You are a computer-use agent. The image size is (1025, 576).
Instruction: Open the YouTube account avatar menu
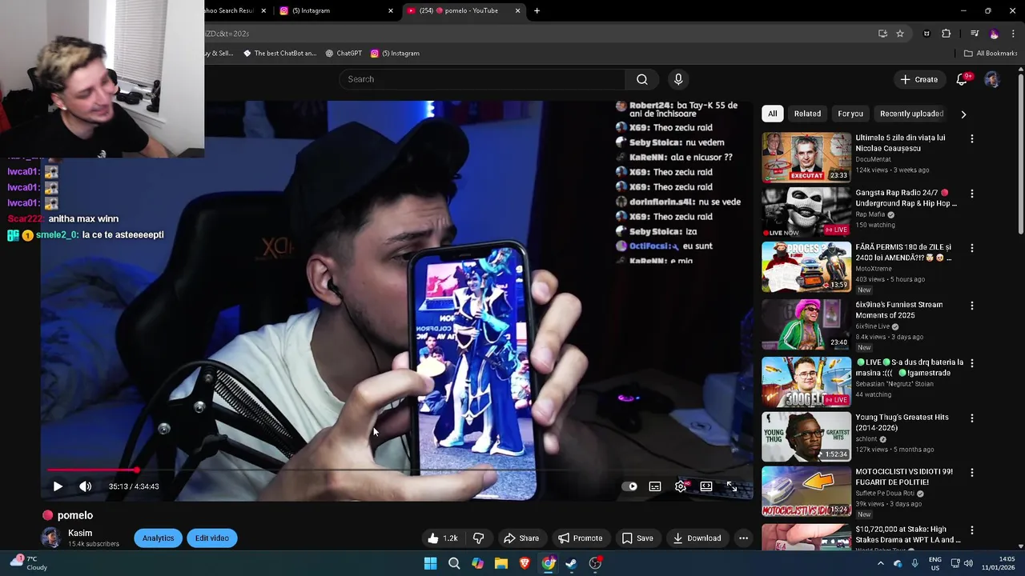992,79
